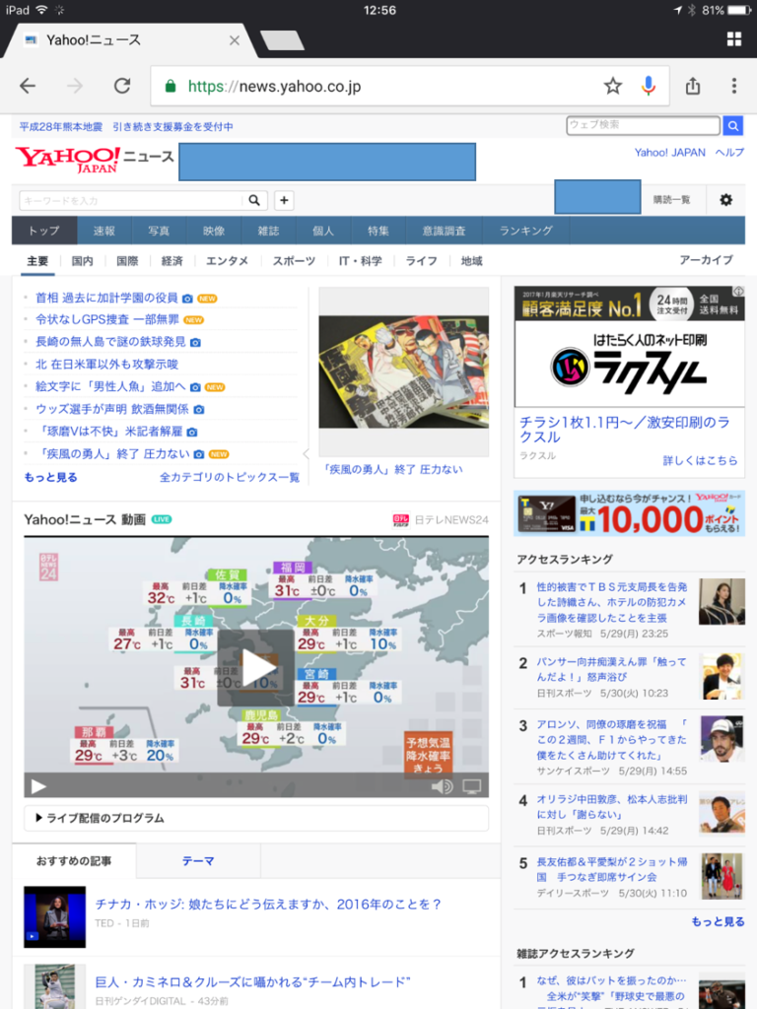Switch to the エンタメ category

(x=228, y=260)
